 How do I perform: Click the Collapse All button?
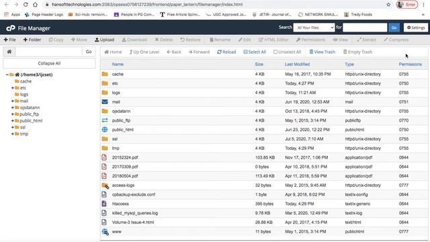click(x=49, y=63)
